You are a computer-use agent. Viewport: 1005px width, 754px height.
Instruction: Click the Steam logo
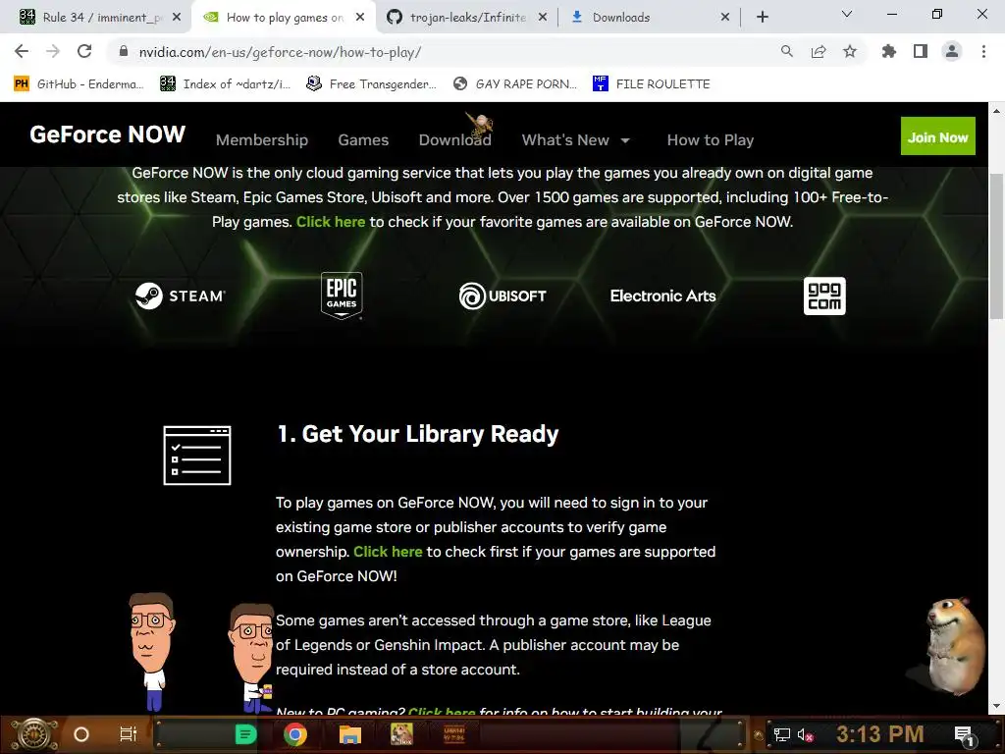pyautogui.click(x=181, y=296)
